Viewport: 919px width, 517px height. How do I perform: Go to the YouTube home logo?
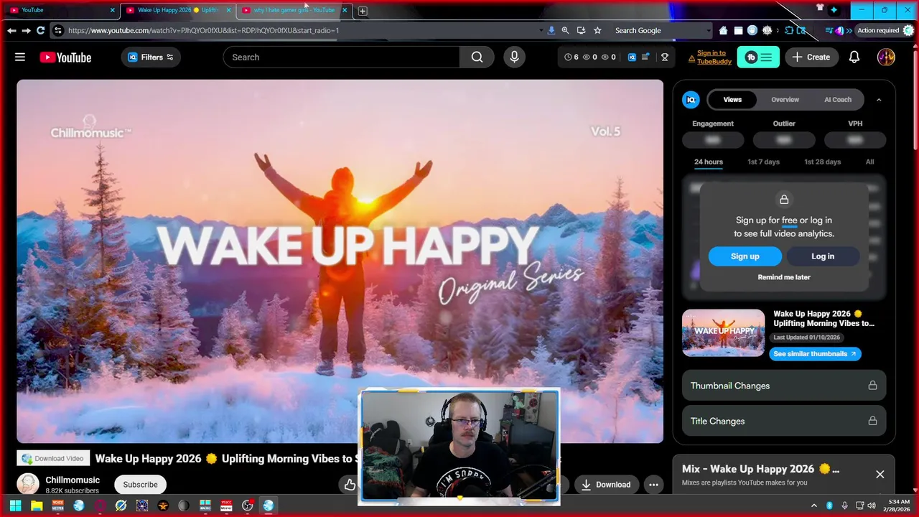point(65,57)
